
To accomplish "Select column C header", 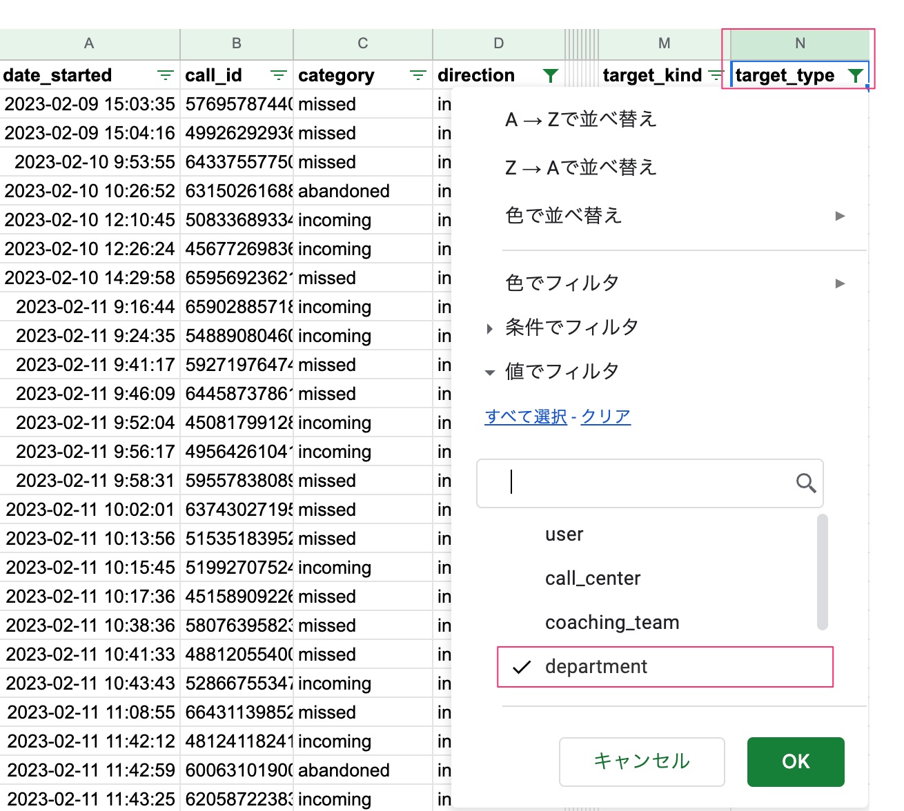I will point(363,43).
